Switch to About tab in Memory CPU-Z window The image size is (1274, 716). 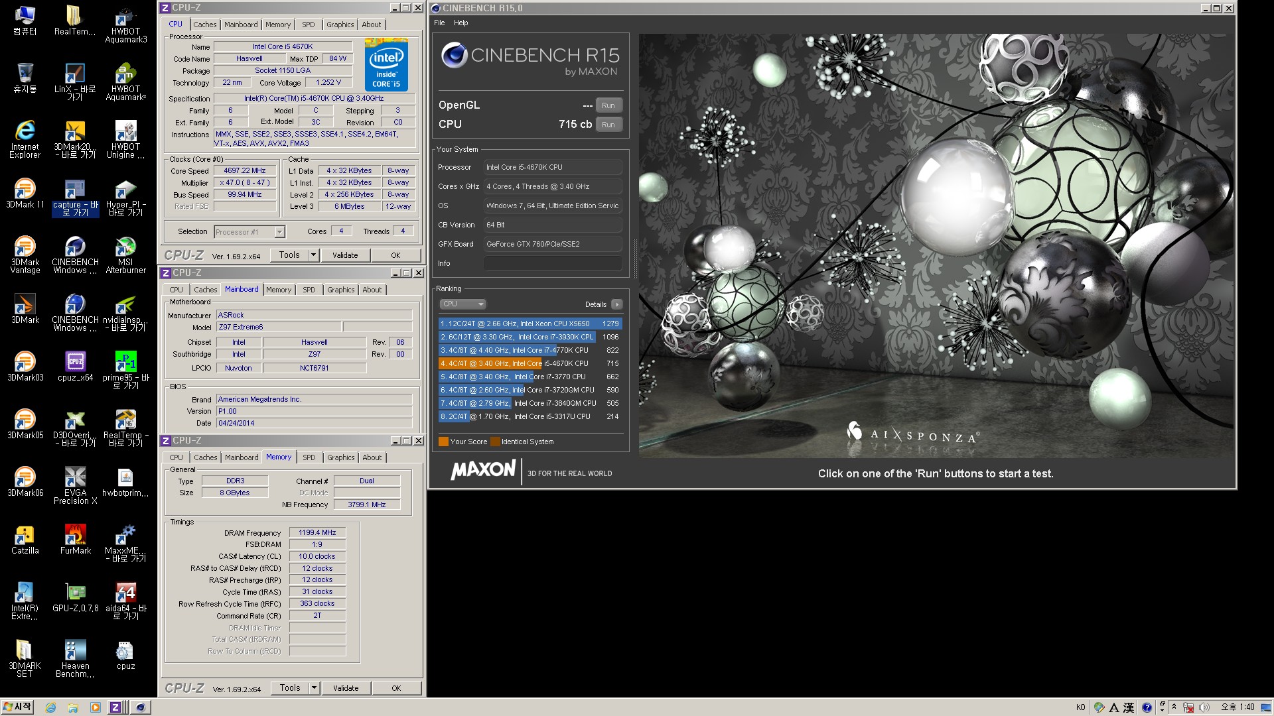(x=372, y=457)
